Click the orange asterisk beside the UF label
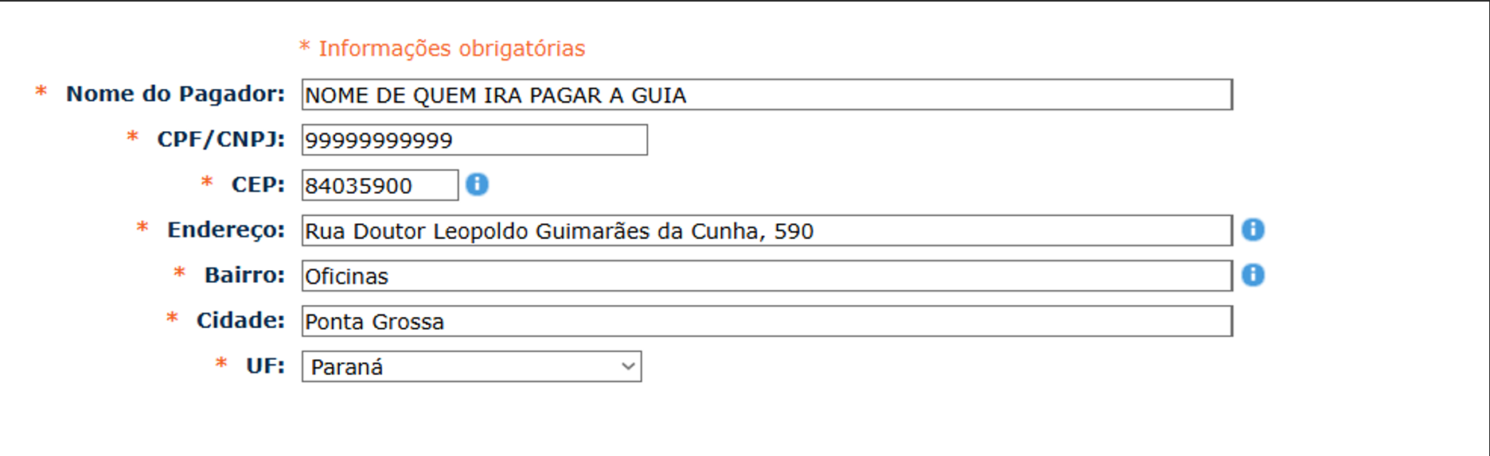The width and height of the screenshot is (1490, 456). [x=221, y=364]
